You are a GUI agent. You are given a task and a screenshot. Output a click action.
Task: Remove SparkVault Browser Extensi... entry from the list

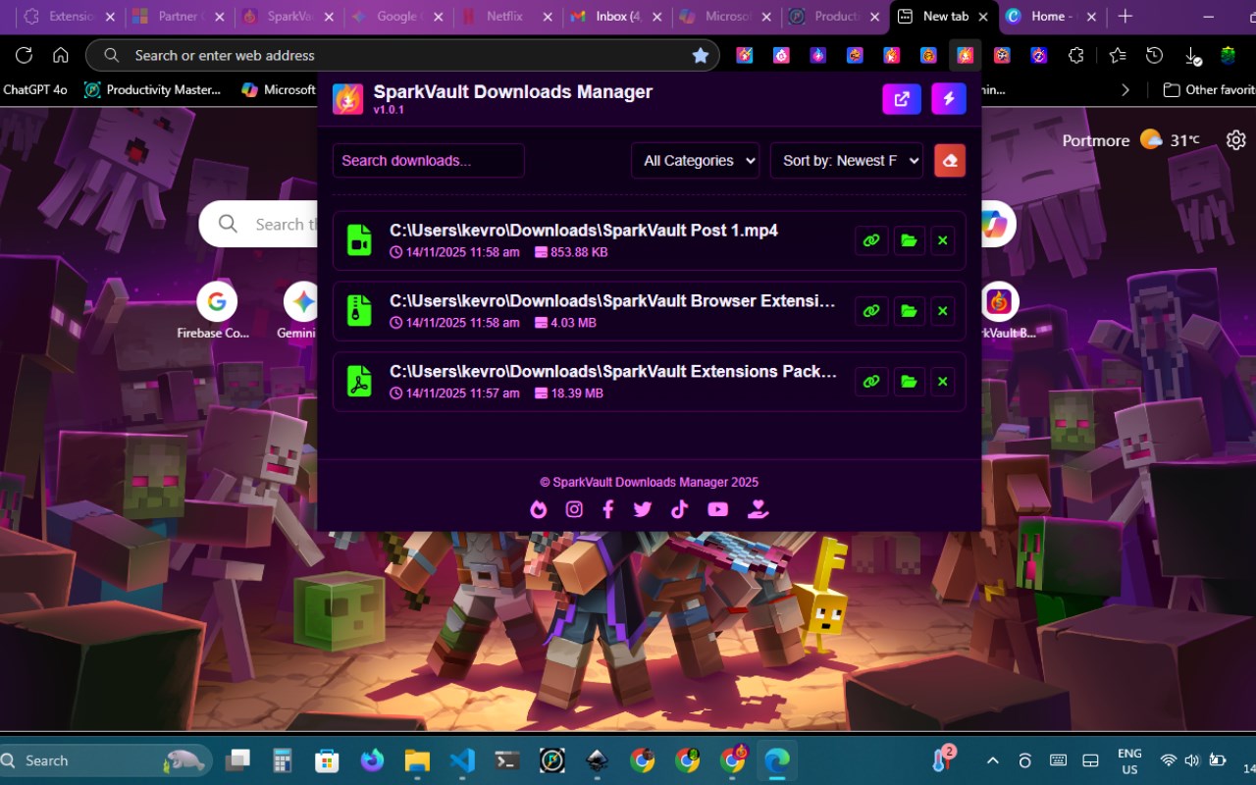click(943, 311)
